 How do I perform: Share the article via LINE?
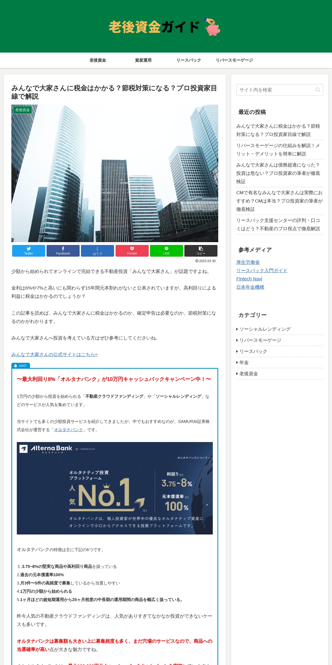[167, 251]
